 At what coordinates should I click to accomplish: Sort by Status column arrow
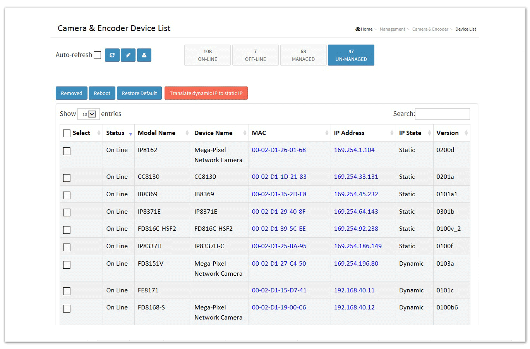pos(130,133)
